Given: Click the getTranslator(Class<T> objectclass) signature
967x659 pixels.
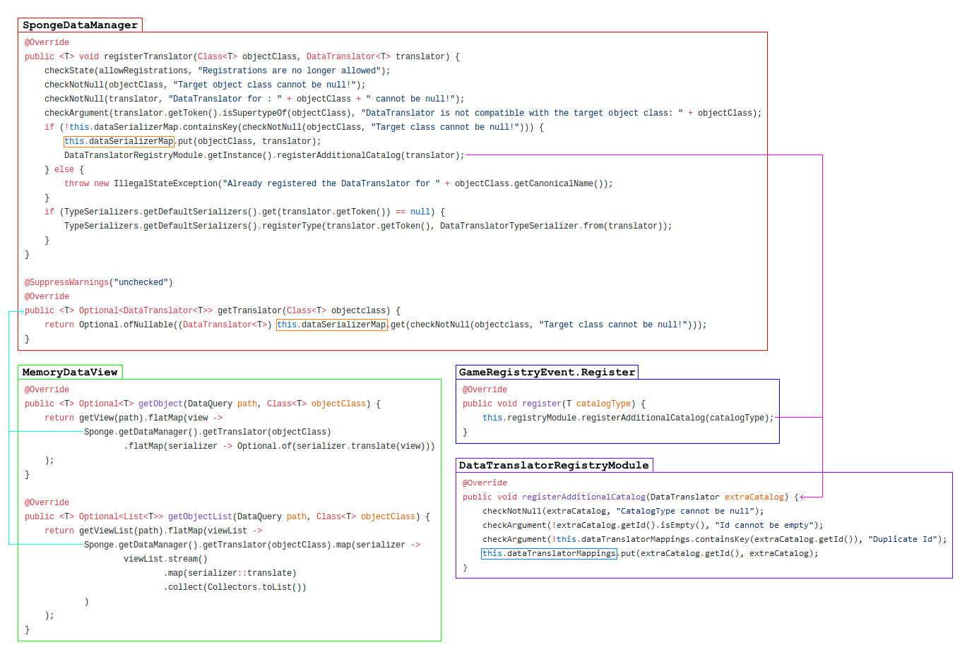Looking at the screenshot, I should 213,310.
